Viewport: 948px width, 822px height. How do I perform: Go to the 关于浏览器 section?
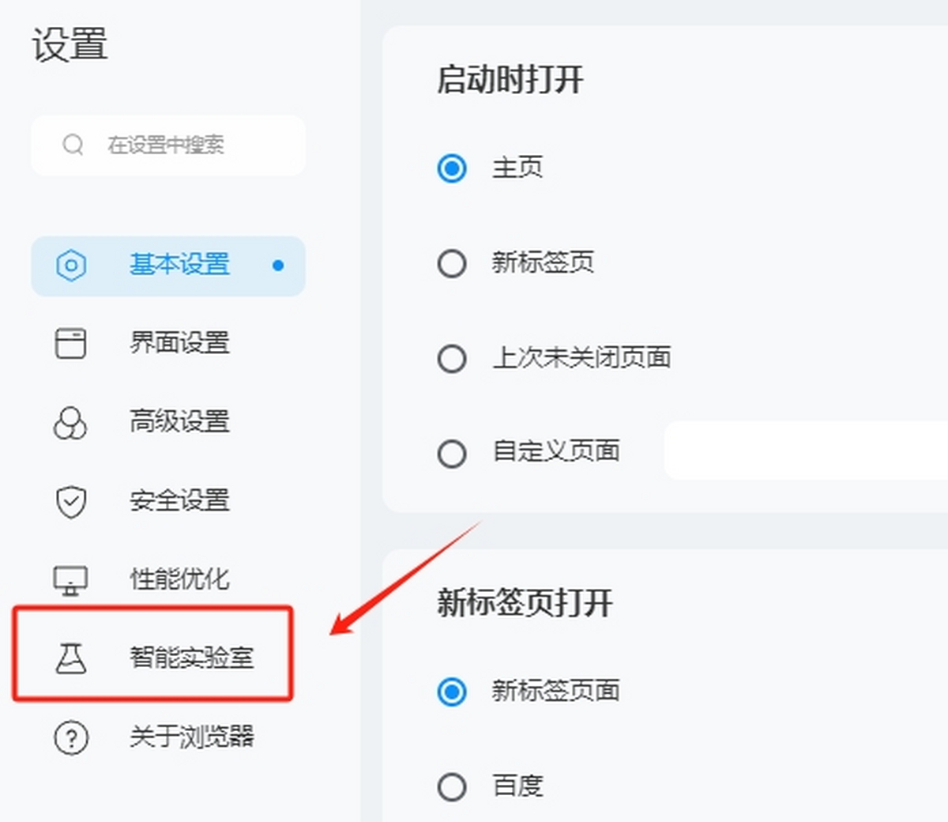pyautogui.click(x=168, y=737)
